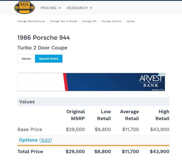
Task: Click the Values breadcrumb item
Action: 131,21
